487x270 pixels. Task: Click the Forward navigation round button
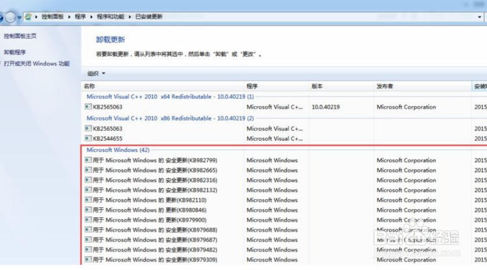(10, 17)
